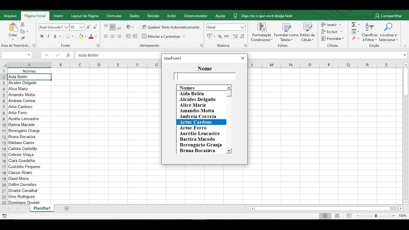Toggle italic I formatting
409x230 pixels.
[48, 36]
